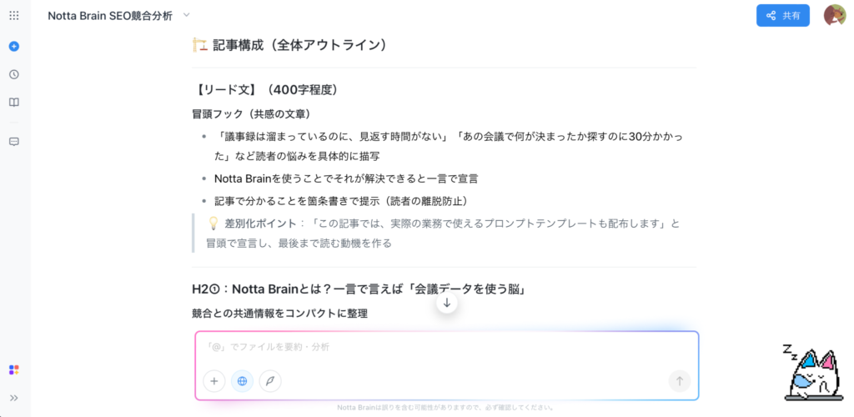The image size is (854, 417).
Task: Open the chat messages sidebar icon
Action: coord(14,142)
